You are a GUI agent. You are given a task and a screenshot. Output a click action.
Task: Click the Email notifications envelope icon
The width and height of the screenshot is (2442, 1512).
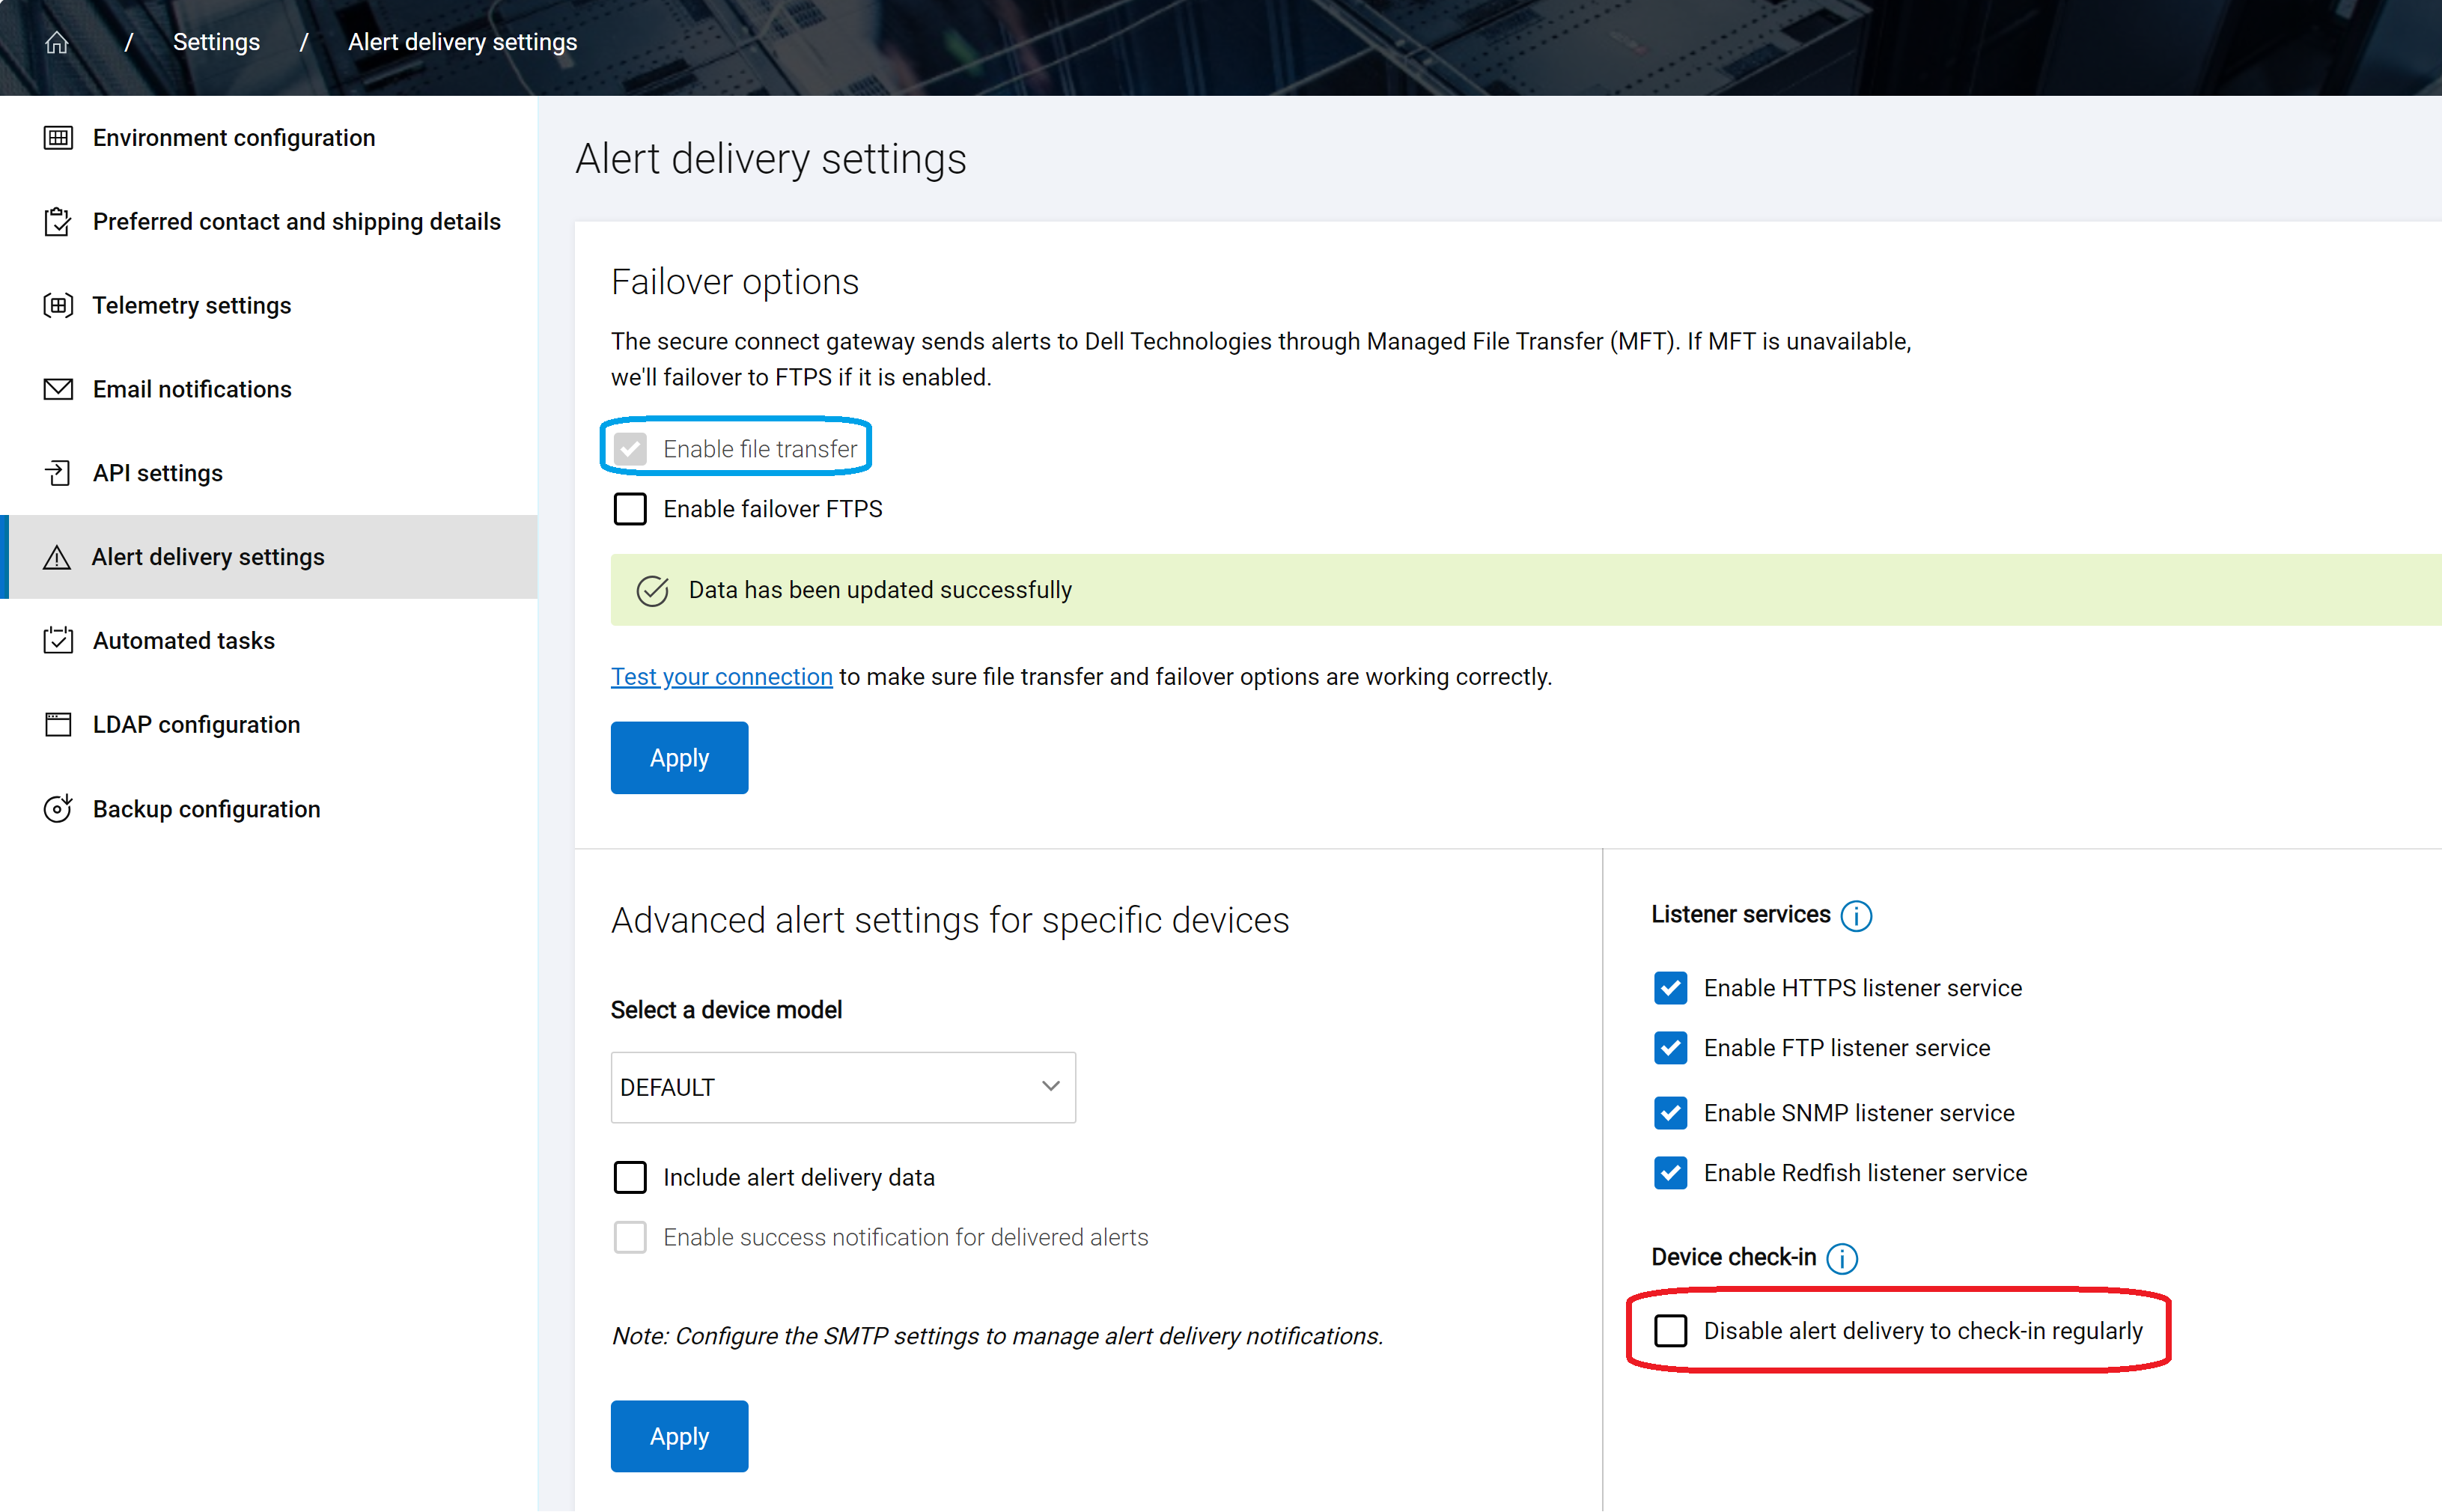click(58, 389)
